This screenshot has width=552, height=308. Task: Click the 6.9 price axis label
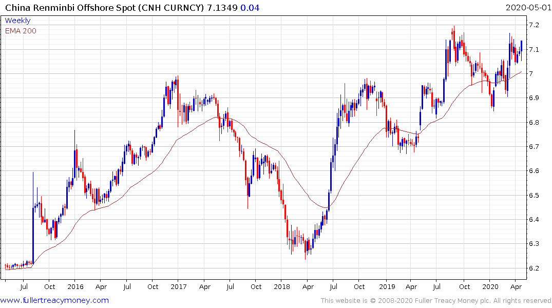[534, 98]
